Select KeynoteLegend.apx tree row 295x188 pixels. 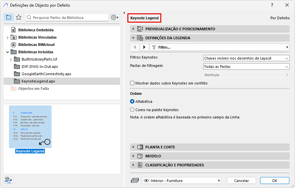(62, 81)
